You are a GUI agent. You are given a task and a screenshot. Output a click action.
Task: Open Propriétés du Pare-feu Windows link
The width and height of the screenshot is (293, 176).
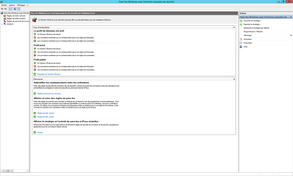coord(49,74)
